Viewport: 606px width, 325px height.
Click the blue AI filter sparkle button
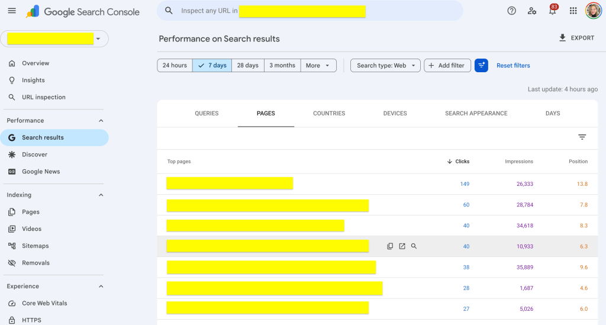click(481, 65)
